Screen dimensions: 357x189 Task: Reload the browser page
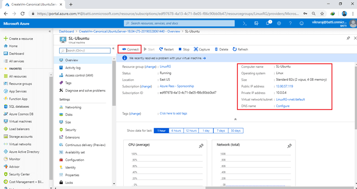[23, 14]
